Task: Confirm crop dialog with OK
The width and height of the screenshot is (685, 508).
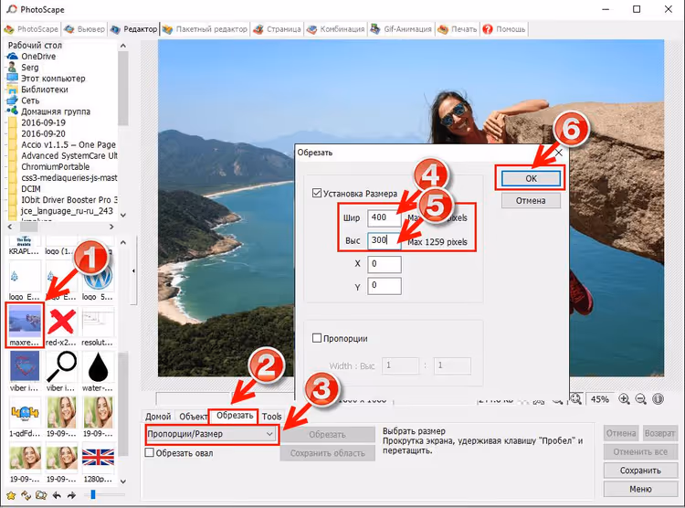Action: pos(531,178)
